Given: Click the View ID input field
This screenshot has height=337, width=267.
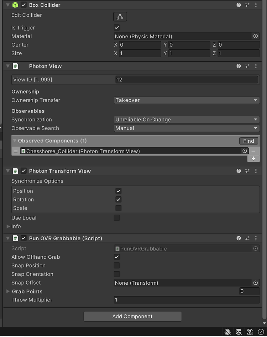Looking at the screenshot, I should (x=187, y=80).
